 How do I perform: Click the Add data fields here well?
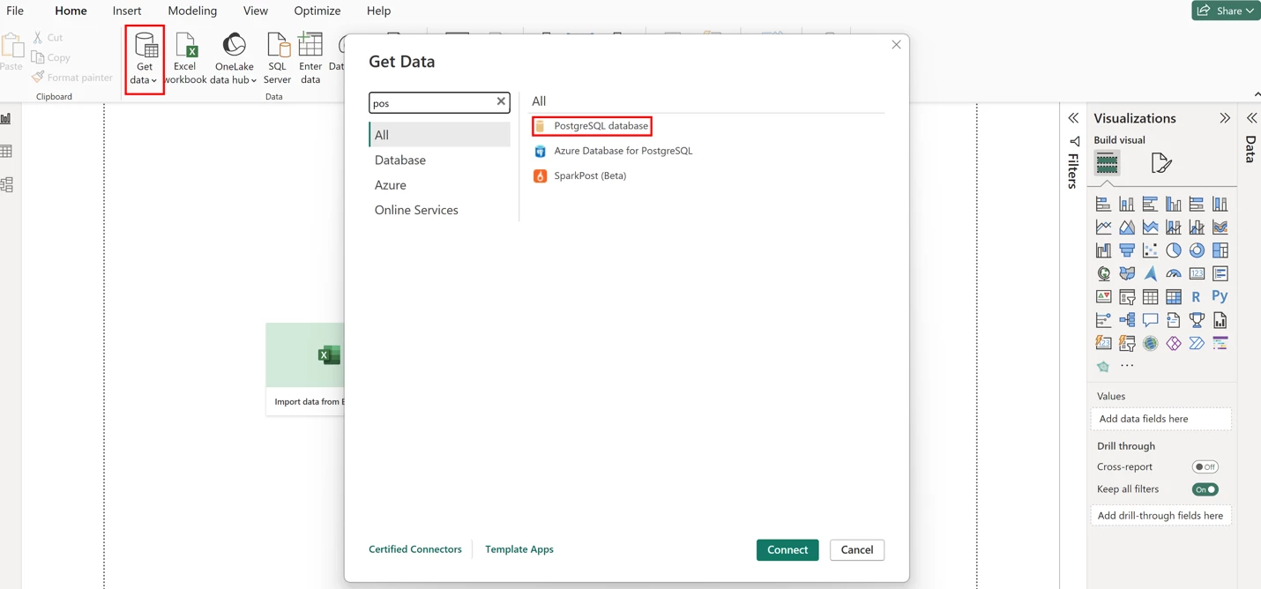(1160, 419)
